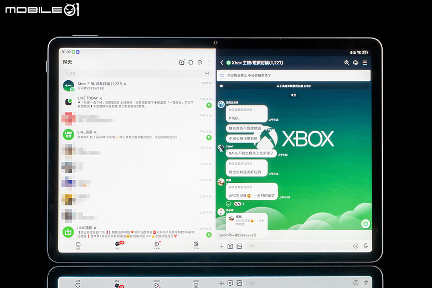Tap the green unread badge on LINE禮物 row
This screenshot has height=288, width=432.
[209, 234]
